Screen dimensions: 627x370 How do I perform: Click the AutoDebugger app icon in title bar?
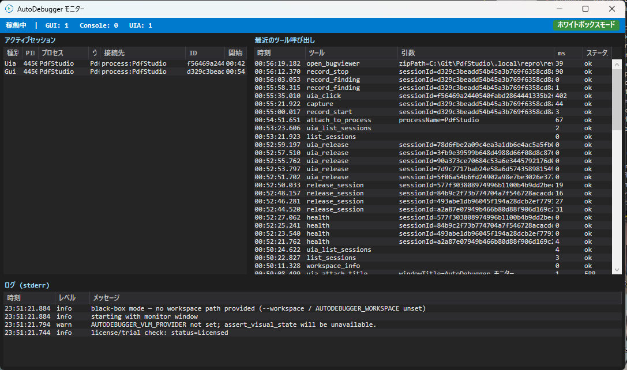pyautogui.click(x=9, y=9)
